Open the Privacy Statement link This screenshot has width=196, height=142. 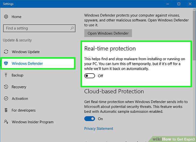click(99, 129)
